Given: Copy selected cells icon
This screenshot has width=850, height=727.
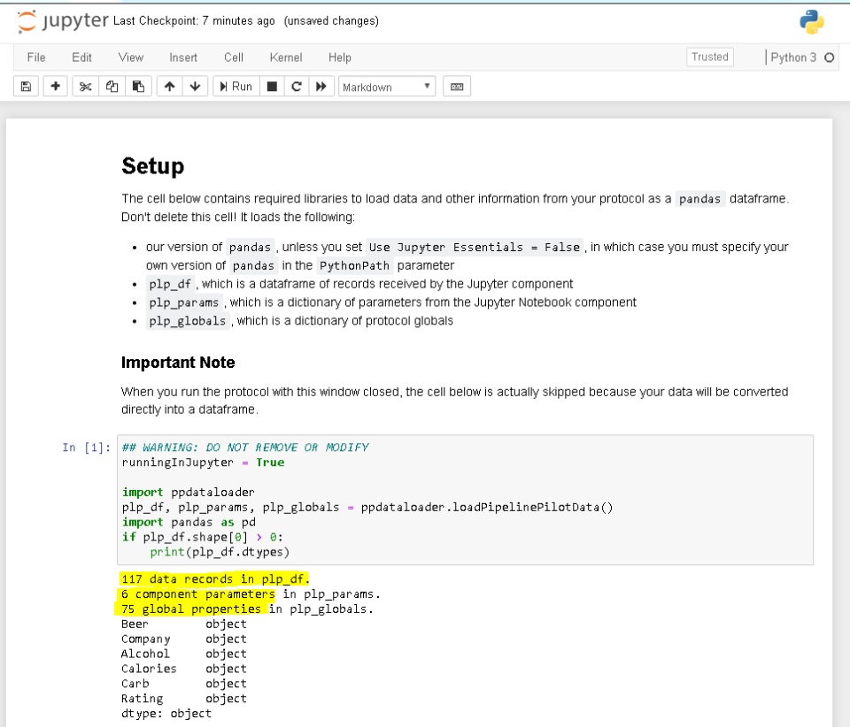Looking at the screenshot, I should point(112,87).
